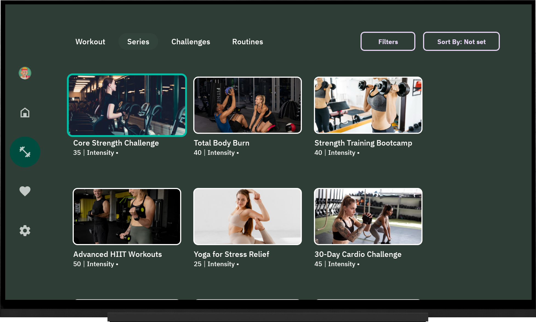Switch to the Routines tab
This screenshot has height=322, width=536.
point(248,42)
